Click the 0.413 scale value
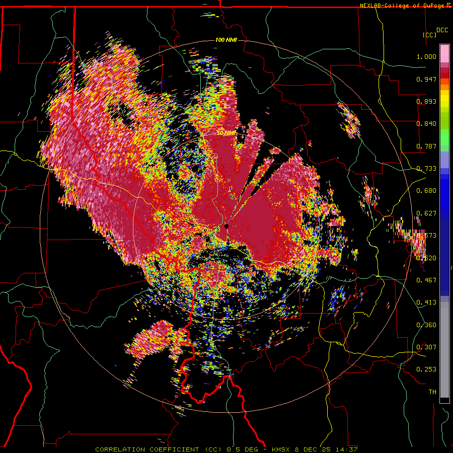The image size is (453, 453). pos(426,303)
